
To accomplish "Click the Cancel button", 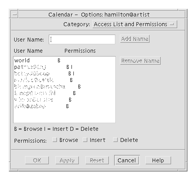I will (x=127, y=160).
